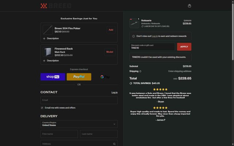Image resolution: width=234 pixels, height=146 pixels.
Task: Click the info icon beside rewards message
Action: 133,36
